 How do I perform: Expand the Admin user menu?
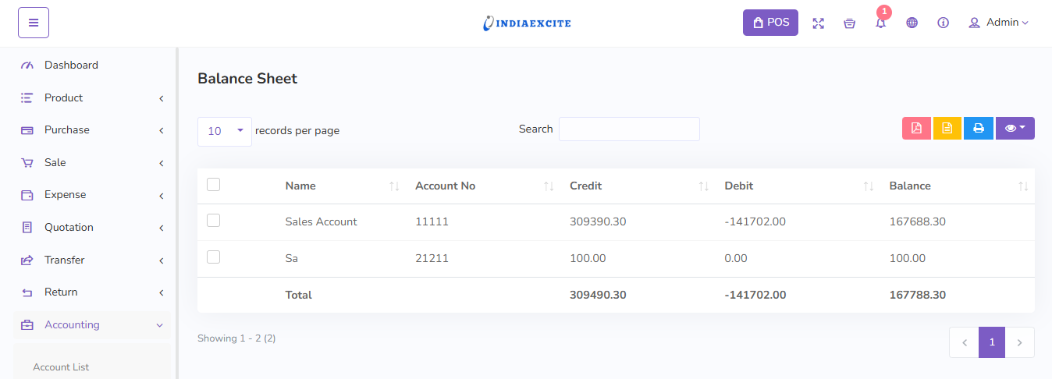coord(998,23)
